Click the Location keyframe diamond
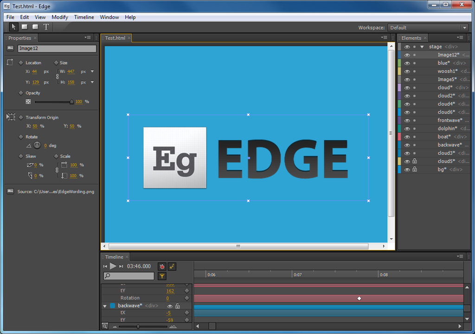The image size is (475, 334). tap(21, 63)
